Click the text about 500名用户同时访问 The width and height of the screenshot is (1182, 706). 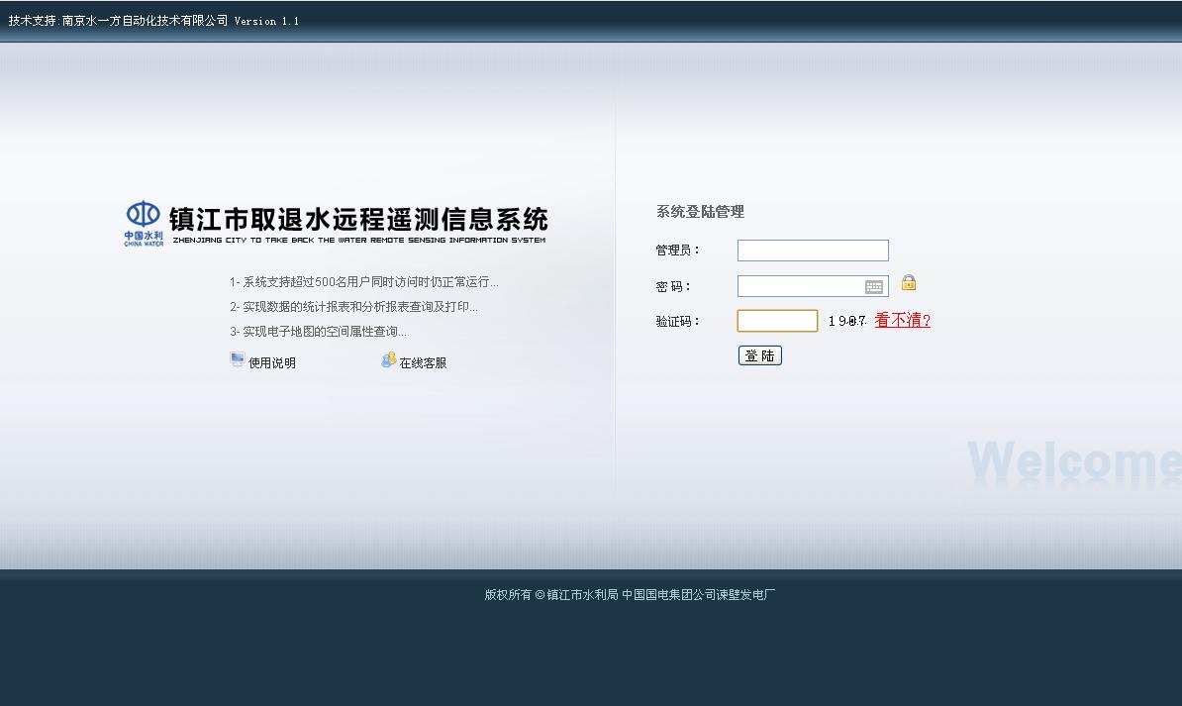point(364,282)
